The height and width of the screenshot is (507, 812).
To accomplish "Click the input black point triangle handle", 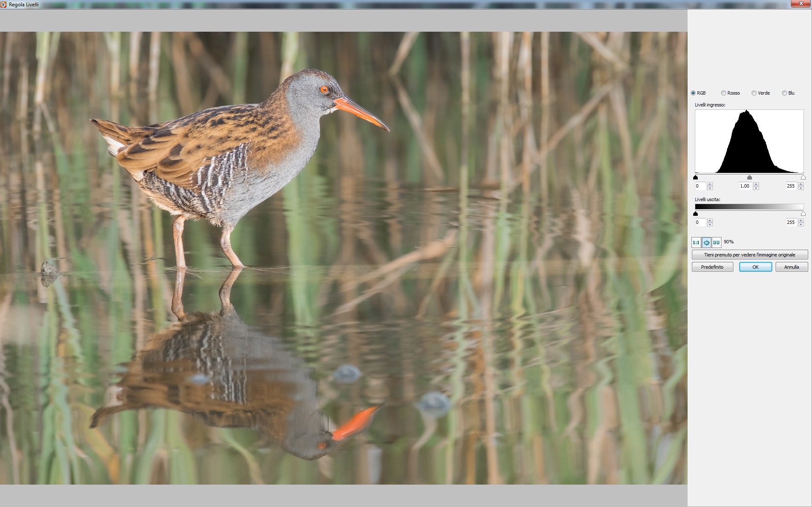I will click(695, 177).
